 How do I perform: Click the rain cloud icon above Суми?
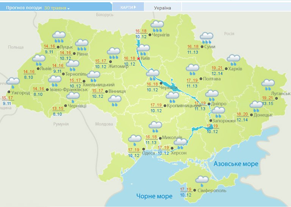(207, 38)
